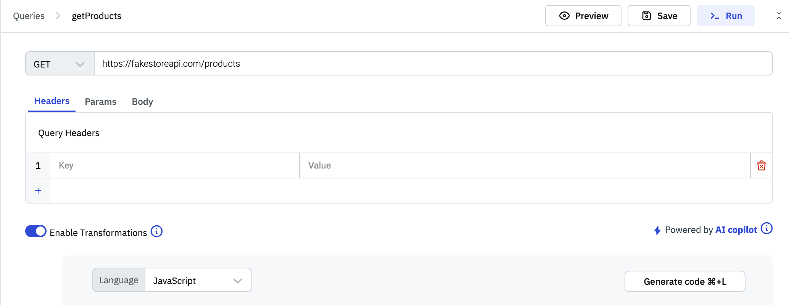Click info icon next to AI copilot
Image resolution: width=789 pixels, height=305 pixels.
pyautogui.click(x=766, y=228)
